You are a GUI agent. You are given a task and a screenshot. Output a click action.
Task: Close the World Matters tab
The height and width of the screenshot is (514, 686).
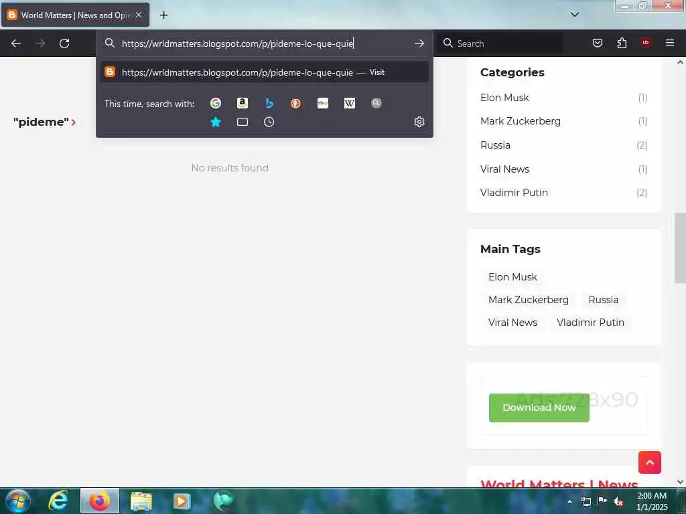pos(139,15)
